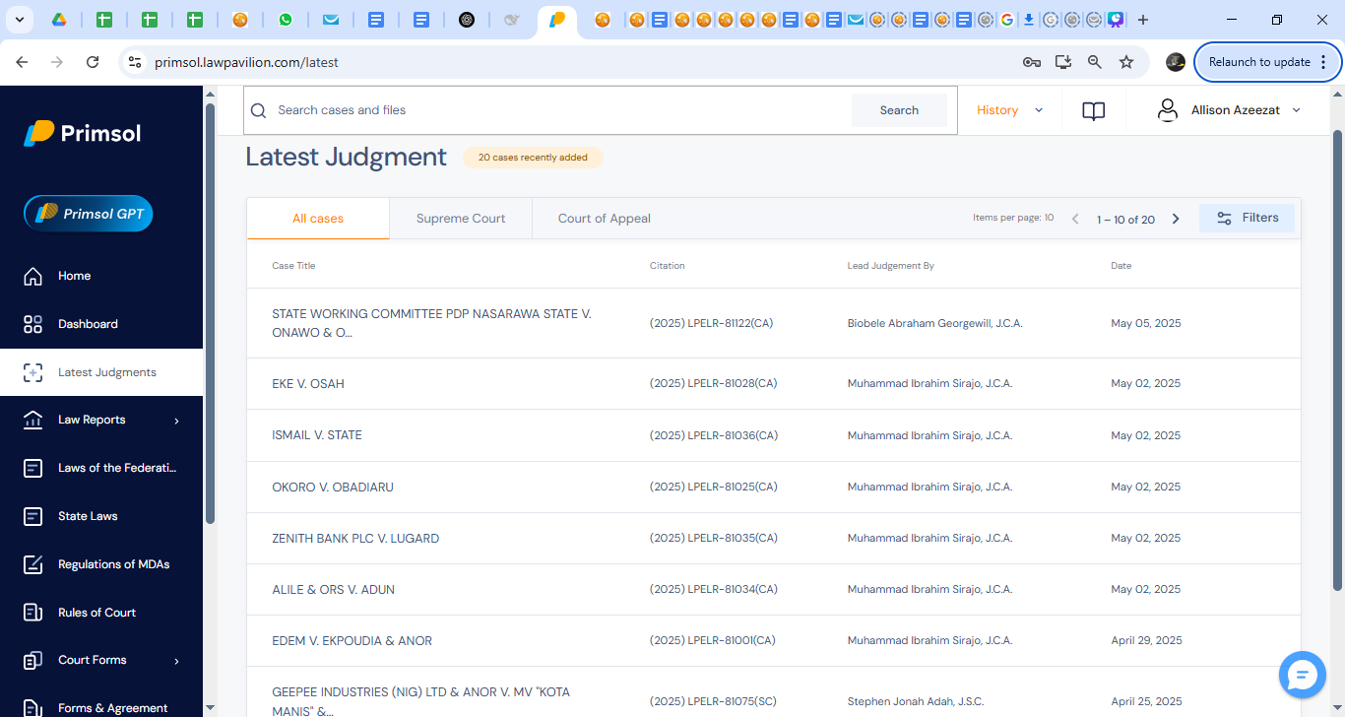Click the Forms & Agreement icon

(32, 706)
